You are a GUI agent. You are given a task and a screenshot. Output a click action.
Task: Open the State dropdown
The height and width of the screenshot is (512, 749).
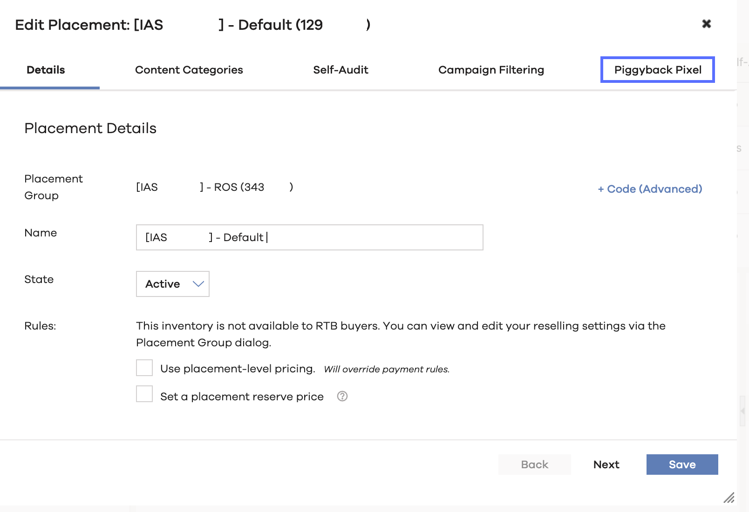point(173,284)
